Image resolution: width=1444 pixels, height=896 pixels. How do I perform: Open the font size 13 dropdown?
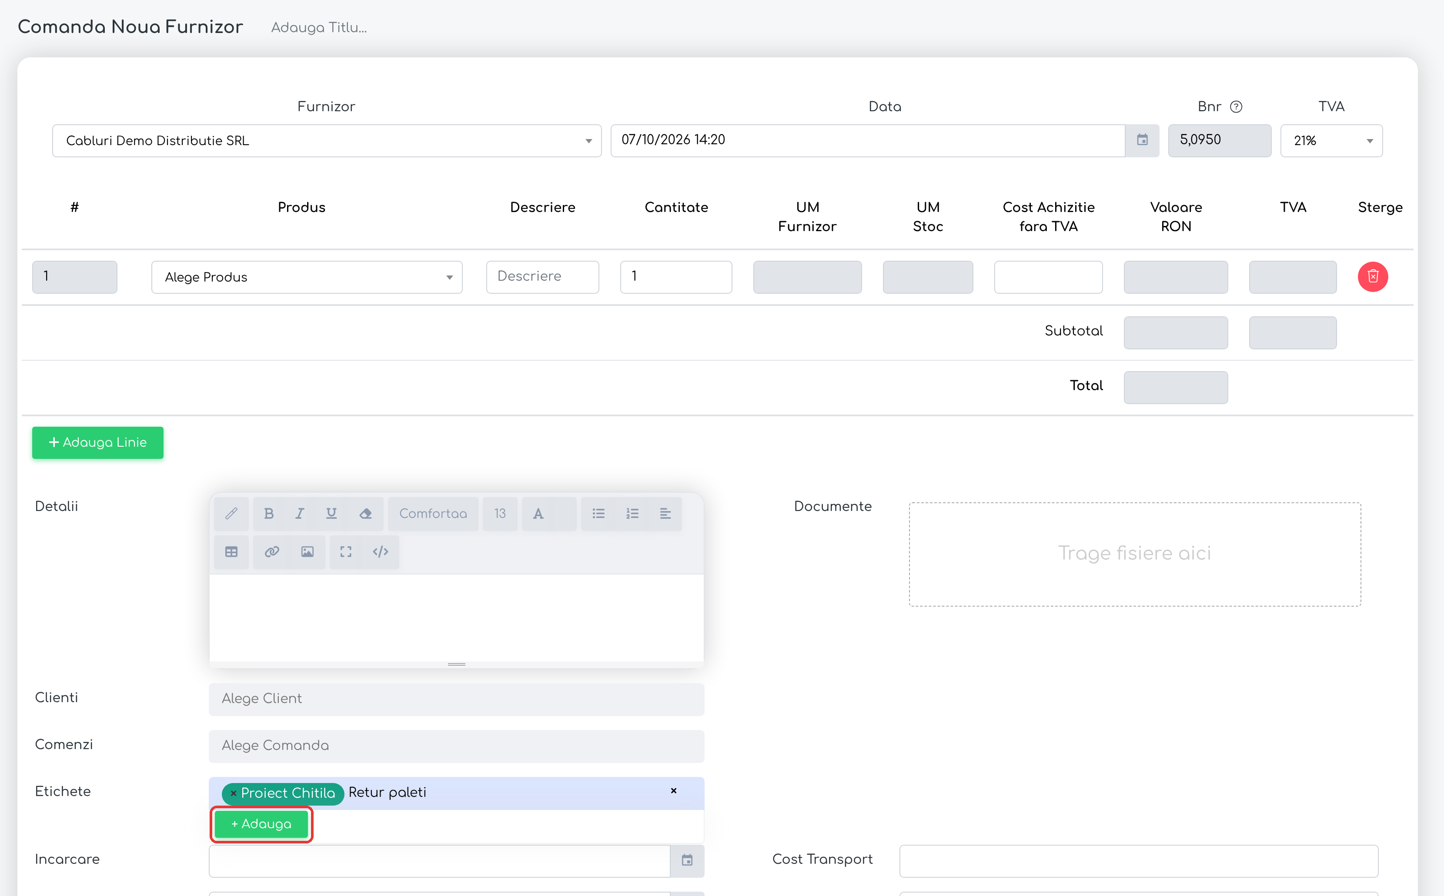pos(500,513)
